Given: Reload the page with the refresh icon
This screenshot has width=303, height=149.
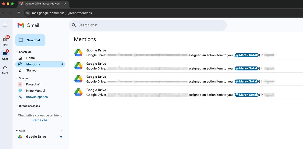Looking at the screenshot, I should pos(18,13).
